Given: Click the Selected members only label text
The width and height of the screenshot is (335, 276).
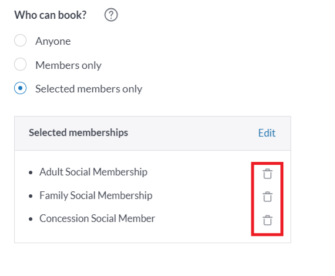Looking at the screenshot, I should click(x=89, y=89).
